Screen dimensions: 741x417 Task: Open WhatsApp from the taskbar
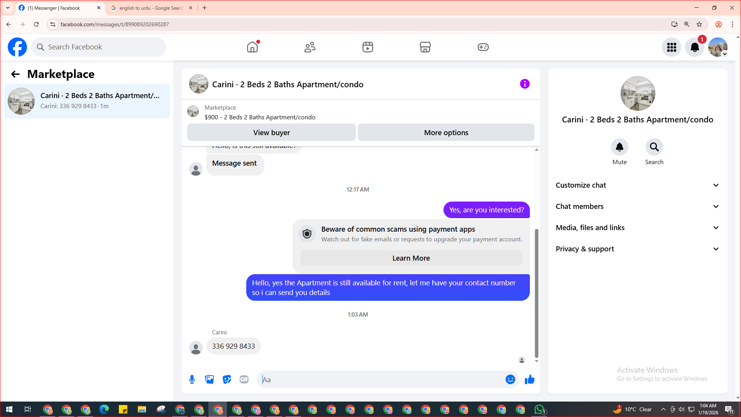click(x=540, y=409)
